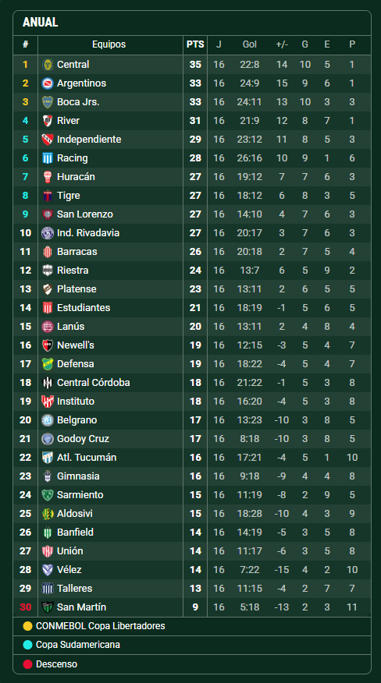The width and height of the screenshot is (381, 683).
Task: Click the Rosario Central club crest
Action: (47, 65)
